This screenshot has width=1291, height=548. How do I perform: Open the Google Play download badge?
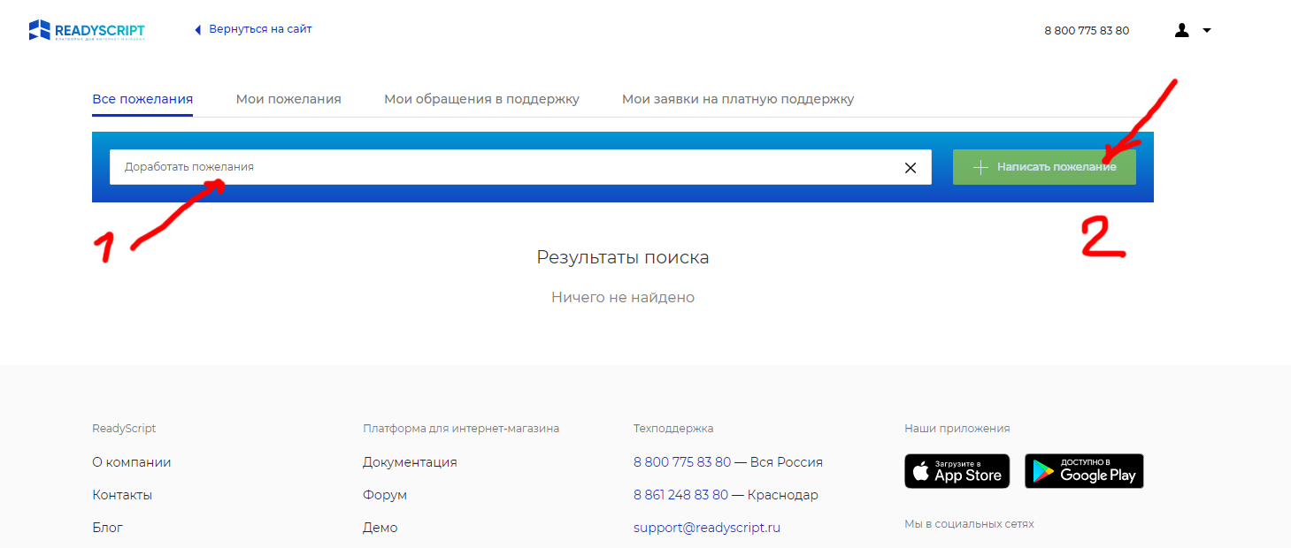tap(1084, 471)
